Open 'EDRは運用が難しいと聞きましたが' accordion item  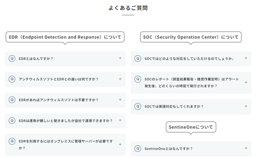(x=65, y=120)
